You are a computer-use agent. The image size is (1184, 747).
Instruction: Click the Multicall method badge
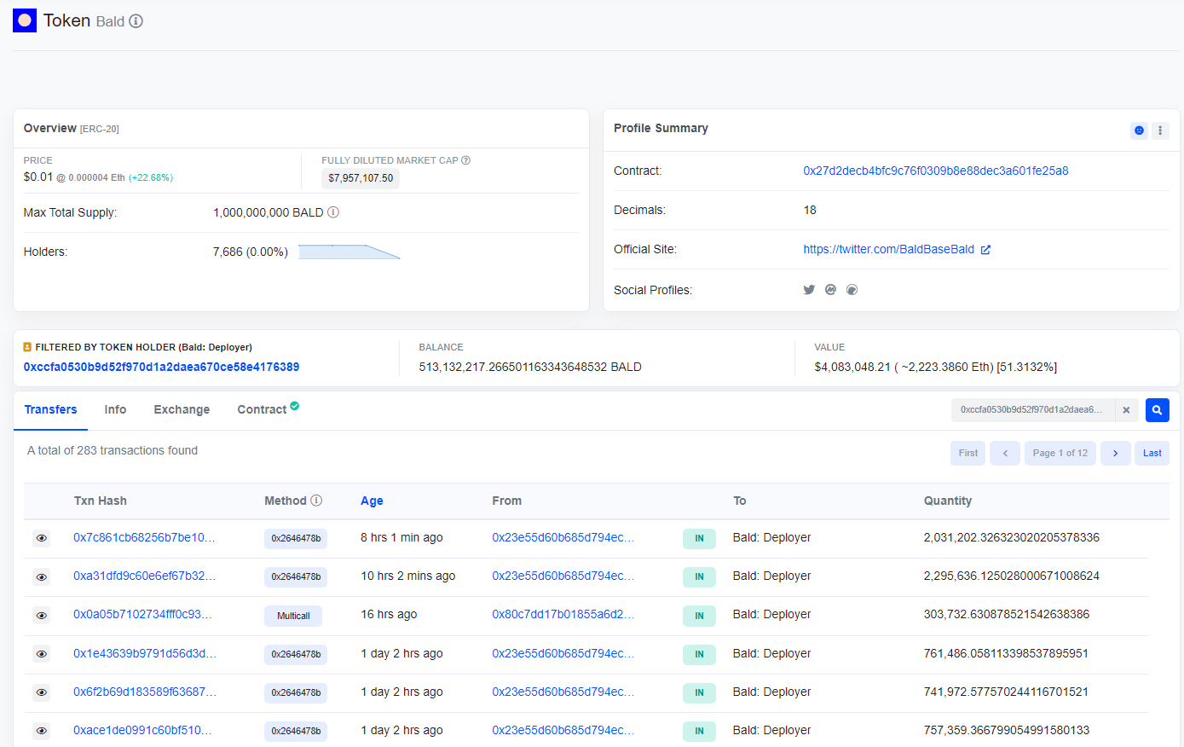coord(293,616)
